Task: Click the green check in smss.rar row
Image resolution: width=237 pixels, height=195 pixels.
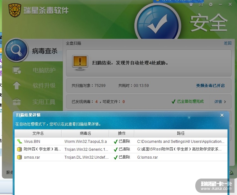Action: tap(116, 157)
